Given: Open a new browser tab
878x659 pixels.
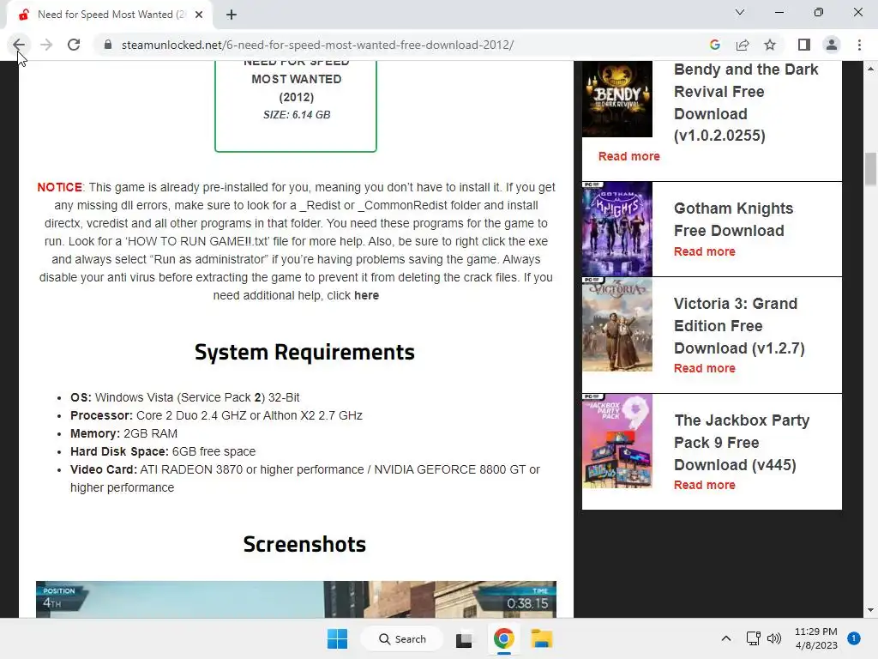Looking at the screenshot, I should [x=232, y=15].
